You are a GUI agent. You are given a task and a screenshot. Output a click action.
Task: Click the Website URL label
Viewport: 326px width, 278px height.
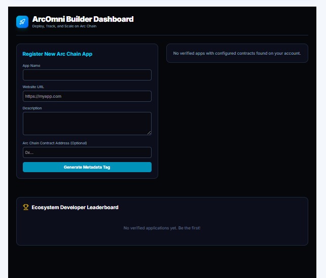pos(33,87)
